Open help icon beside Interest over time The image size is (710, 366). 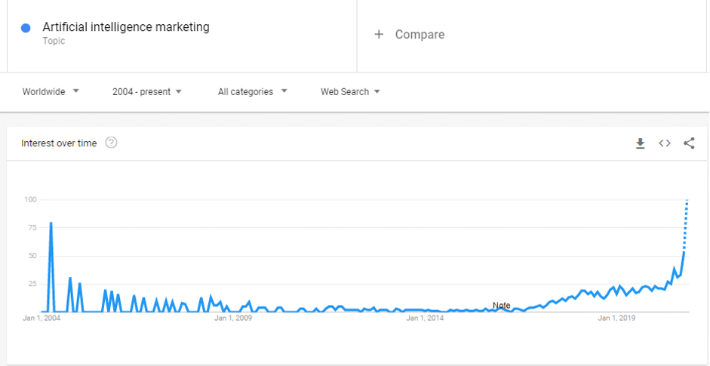tap(111, 143)
